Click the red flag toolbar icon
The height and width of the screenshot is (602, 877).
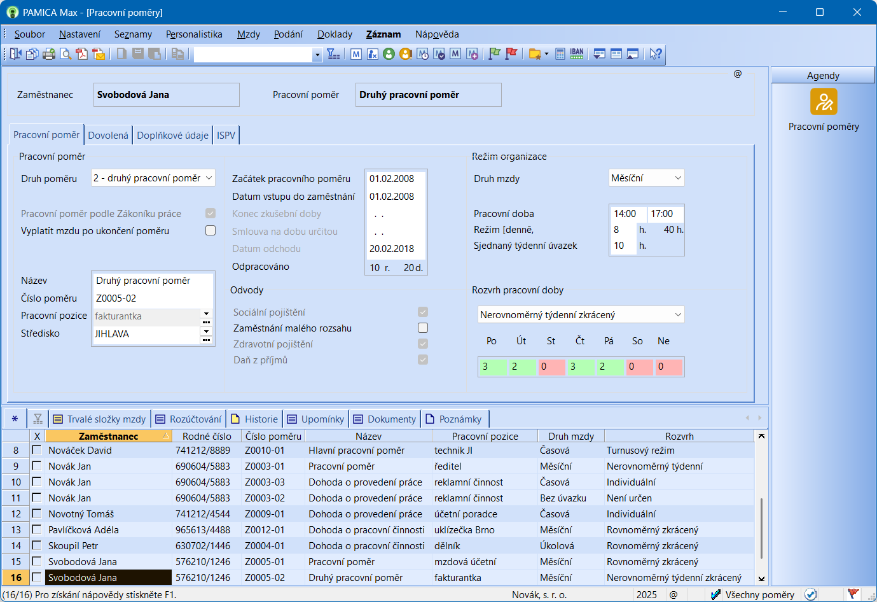pyautogui.click(x=511, y=54)
